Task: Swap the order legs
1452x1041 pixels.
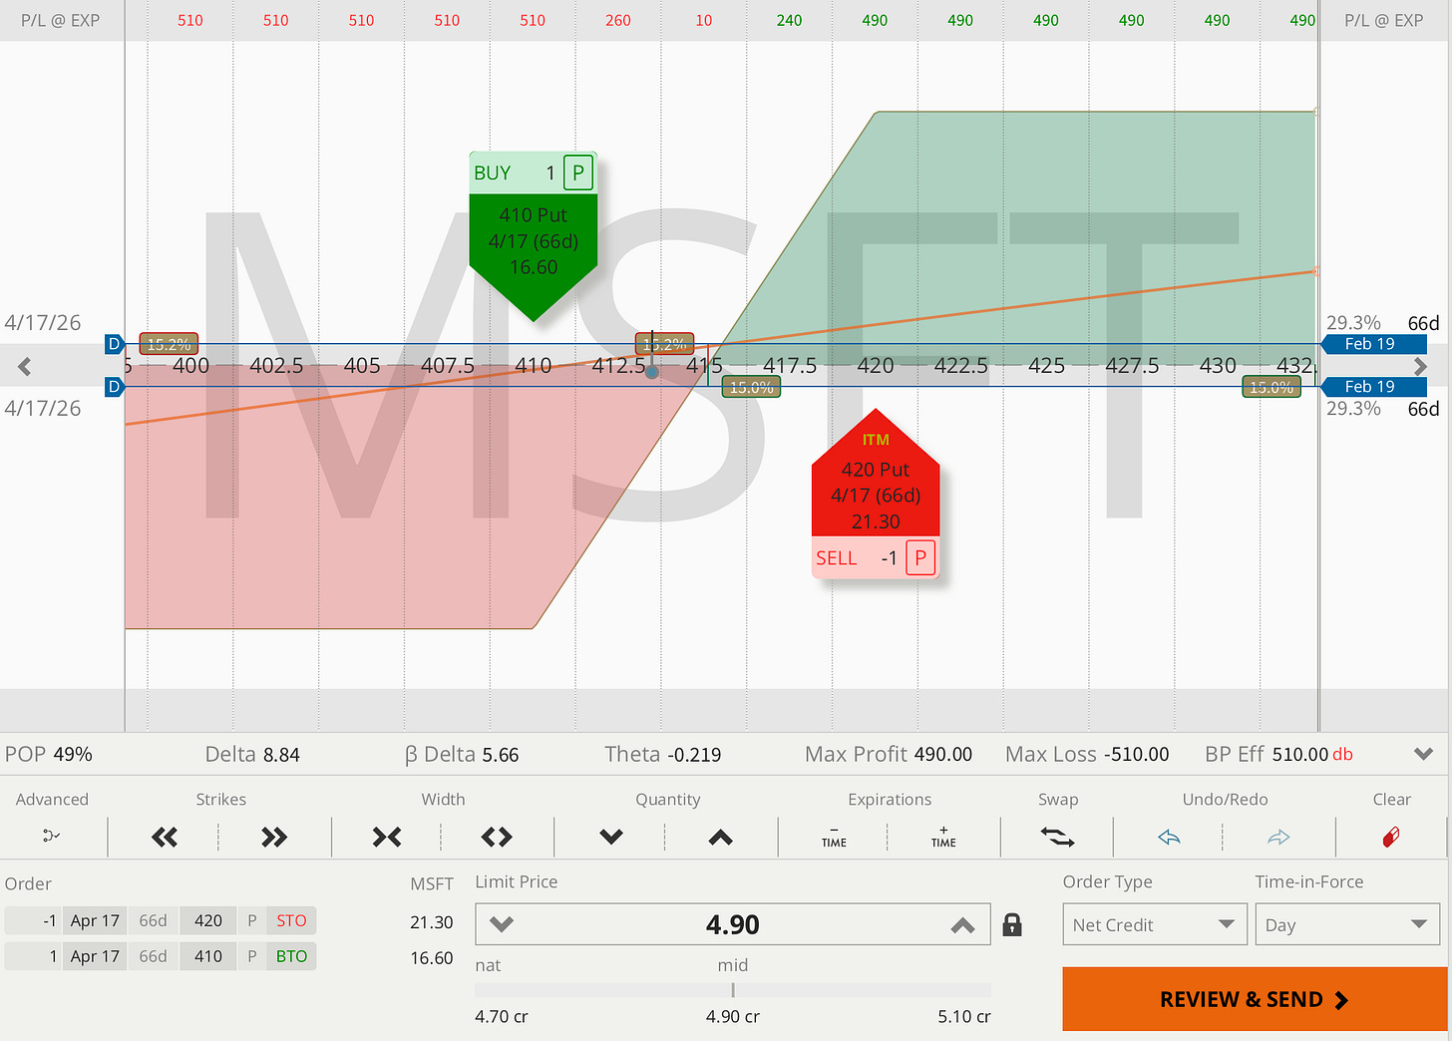Action: click(x=1057, y=837)
